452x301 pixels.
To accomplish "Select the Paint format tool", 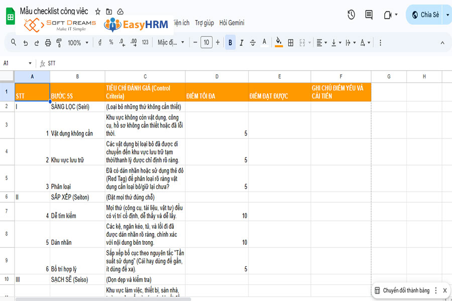I will (x=58, y=43).
